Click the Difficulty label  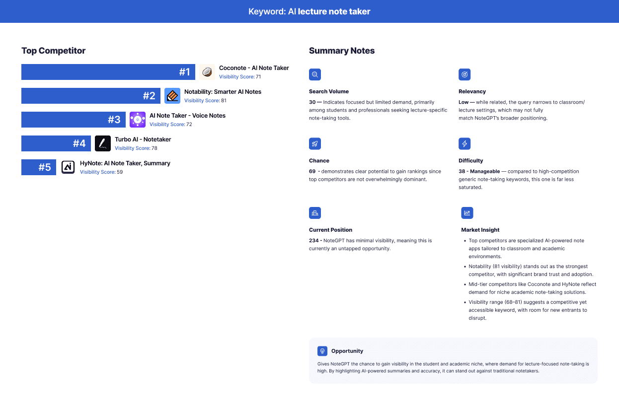coord(471,161)
